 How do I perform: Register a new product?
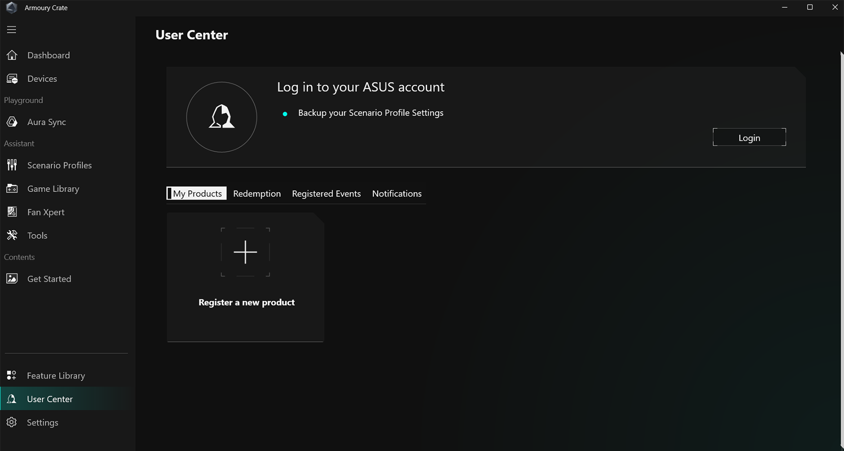(x=245, y=278)
